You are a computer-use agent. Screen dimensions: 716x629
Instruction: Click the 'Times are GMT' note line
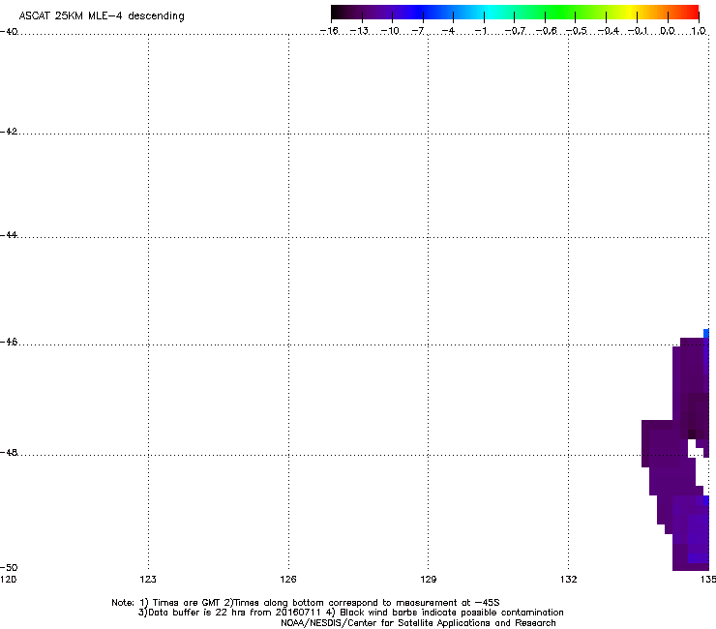point(305,603)
